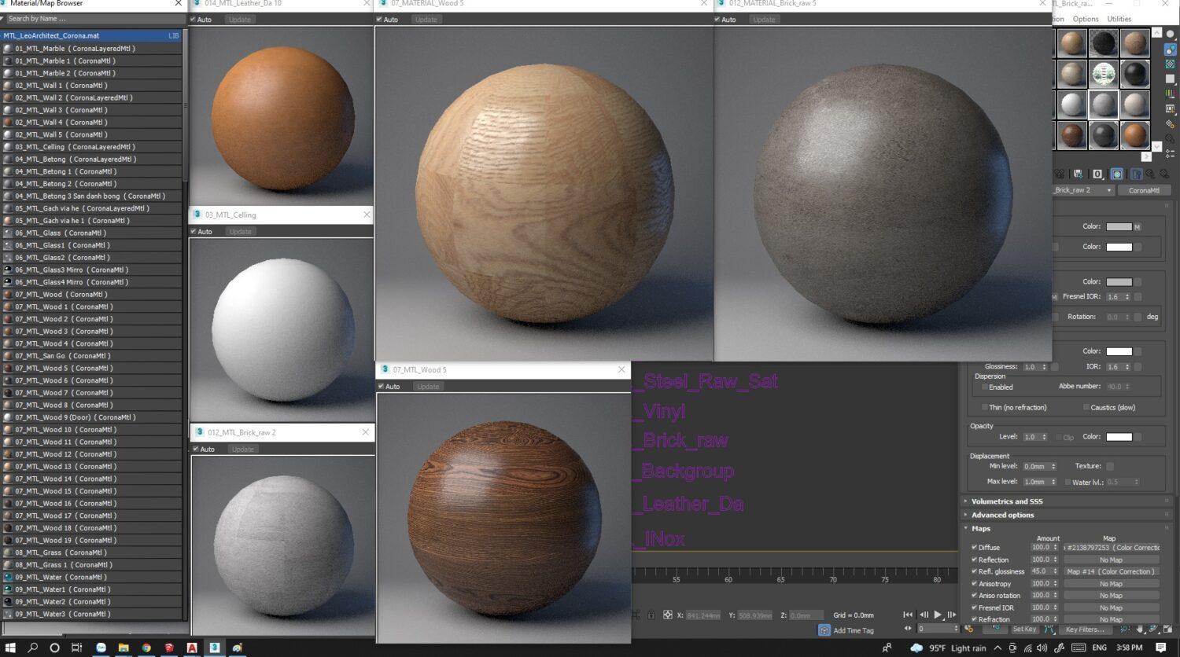Open Map #14 Color Correction button
The height and width of the screenshot is (657, 1180).
point(1111,571)
